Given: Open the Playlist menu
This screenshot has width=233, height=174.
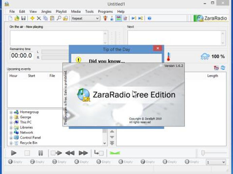Looking at the screenshot, I should tap(61, 11).
